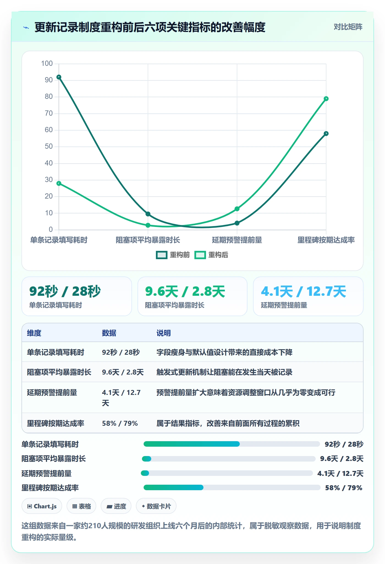Click the 里程碑按期达成率 x-axis label

coord(326,240)
